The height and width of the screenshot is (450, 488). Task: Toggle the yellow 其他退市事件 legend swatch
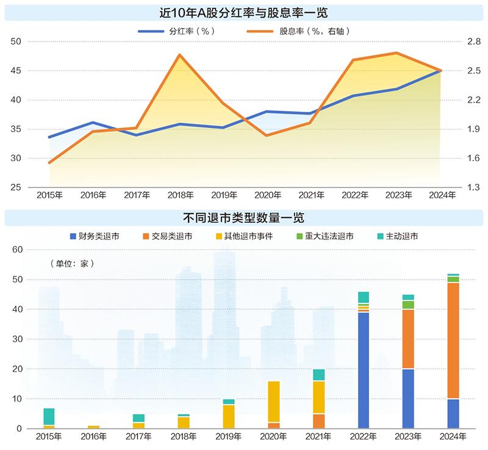point(219,236)
